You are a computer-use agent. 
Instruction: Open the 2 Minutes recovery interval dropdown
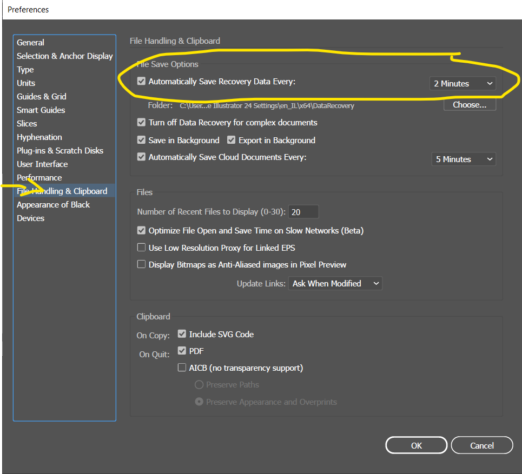463,84
